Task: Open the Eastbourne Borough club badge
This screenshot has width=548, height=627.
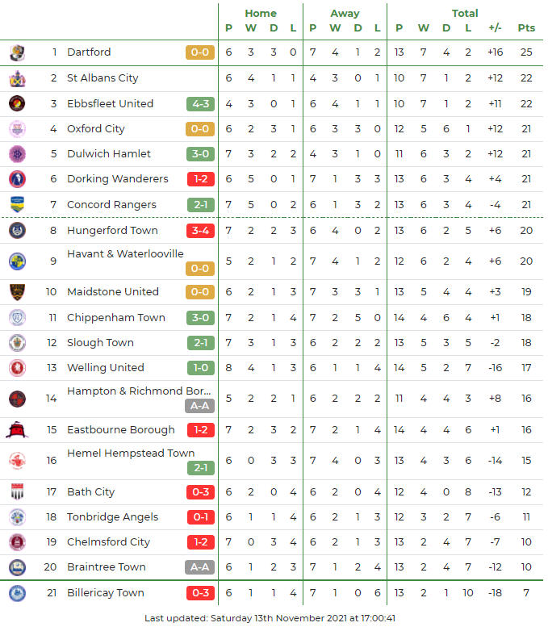Action: [x=17, y=430]
